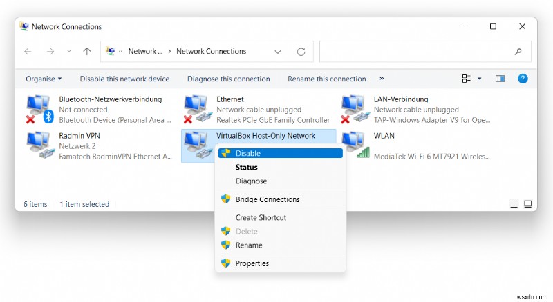This screenshot has height=302, width=553.
Task: Click into the search input box
Action: 416,52
